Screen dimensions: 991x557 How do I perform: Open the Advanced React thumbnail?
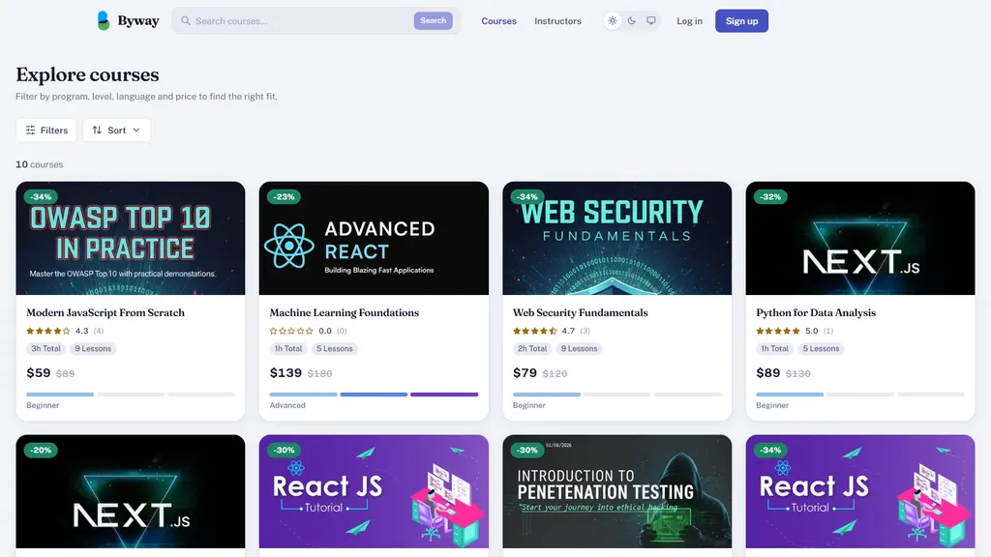[x=374, y=238]
